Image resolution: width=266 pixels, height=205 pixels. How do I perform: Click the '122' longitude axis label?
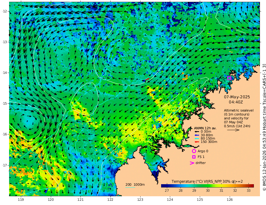(110, 200)
